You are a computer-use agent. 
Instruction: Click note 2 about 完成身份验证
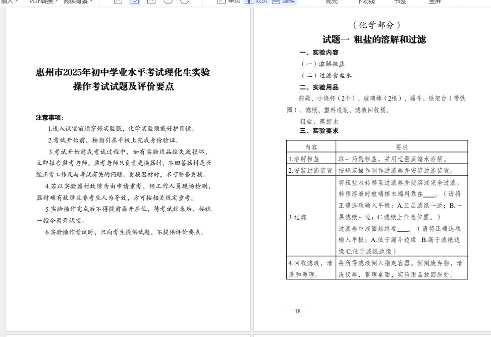click(x=114, y=140)
